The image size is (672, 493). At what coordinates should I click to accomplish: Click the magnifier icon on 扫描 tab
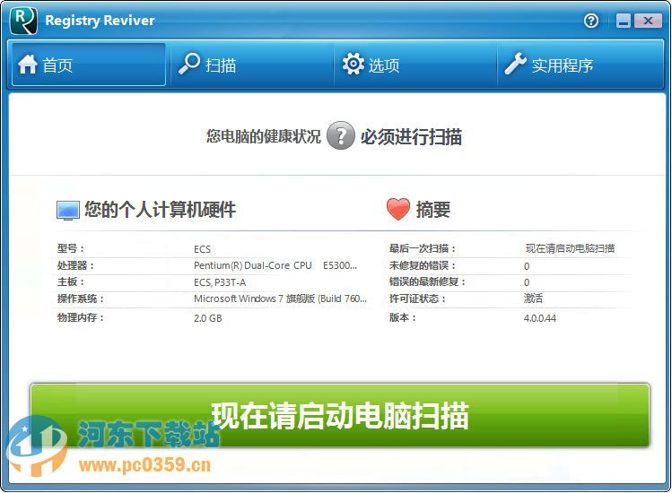pyautogui.click(x=189, y=64)
